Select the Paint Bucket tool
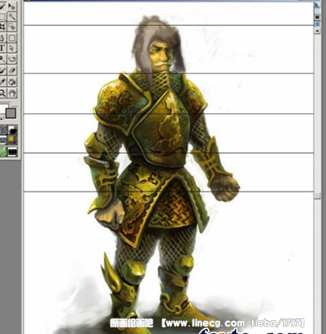This screenshot has width=326, height=334. [x=12, y=82]
